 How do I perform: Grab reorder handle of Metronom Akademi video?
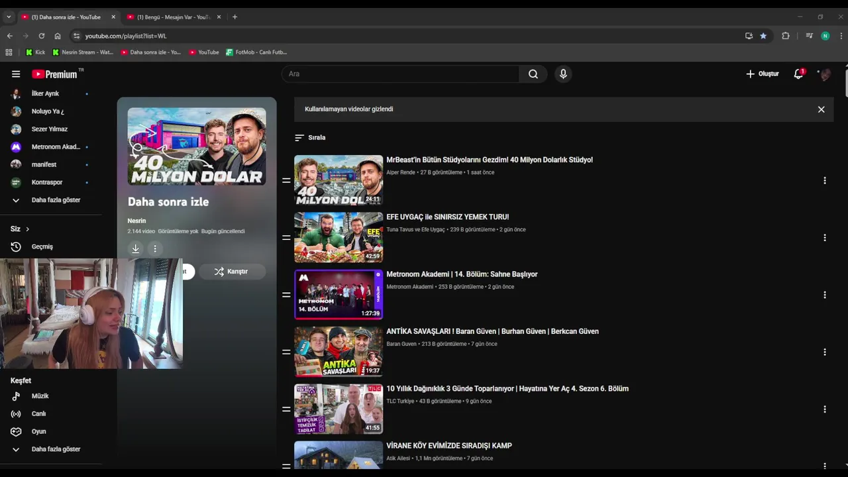286,295
